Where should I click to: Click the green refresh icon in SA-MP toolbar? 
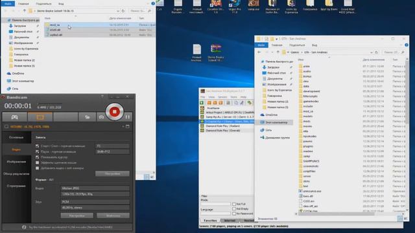tap(249, 103)
